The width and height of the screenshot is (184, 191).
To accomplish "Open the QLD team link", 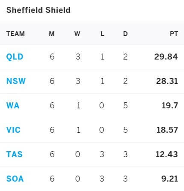I will [x=15, y=57].
